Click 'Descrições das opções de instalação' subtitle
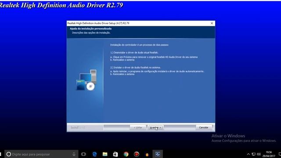 point(91,33)
